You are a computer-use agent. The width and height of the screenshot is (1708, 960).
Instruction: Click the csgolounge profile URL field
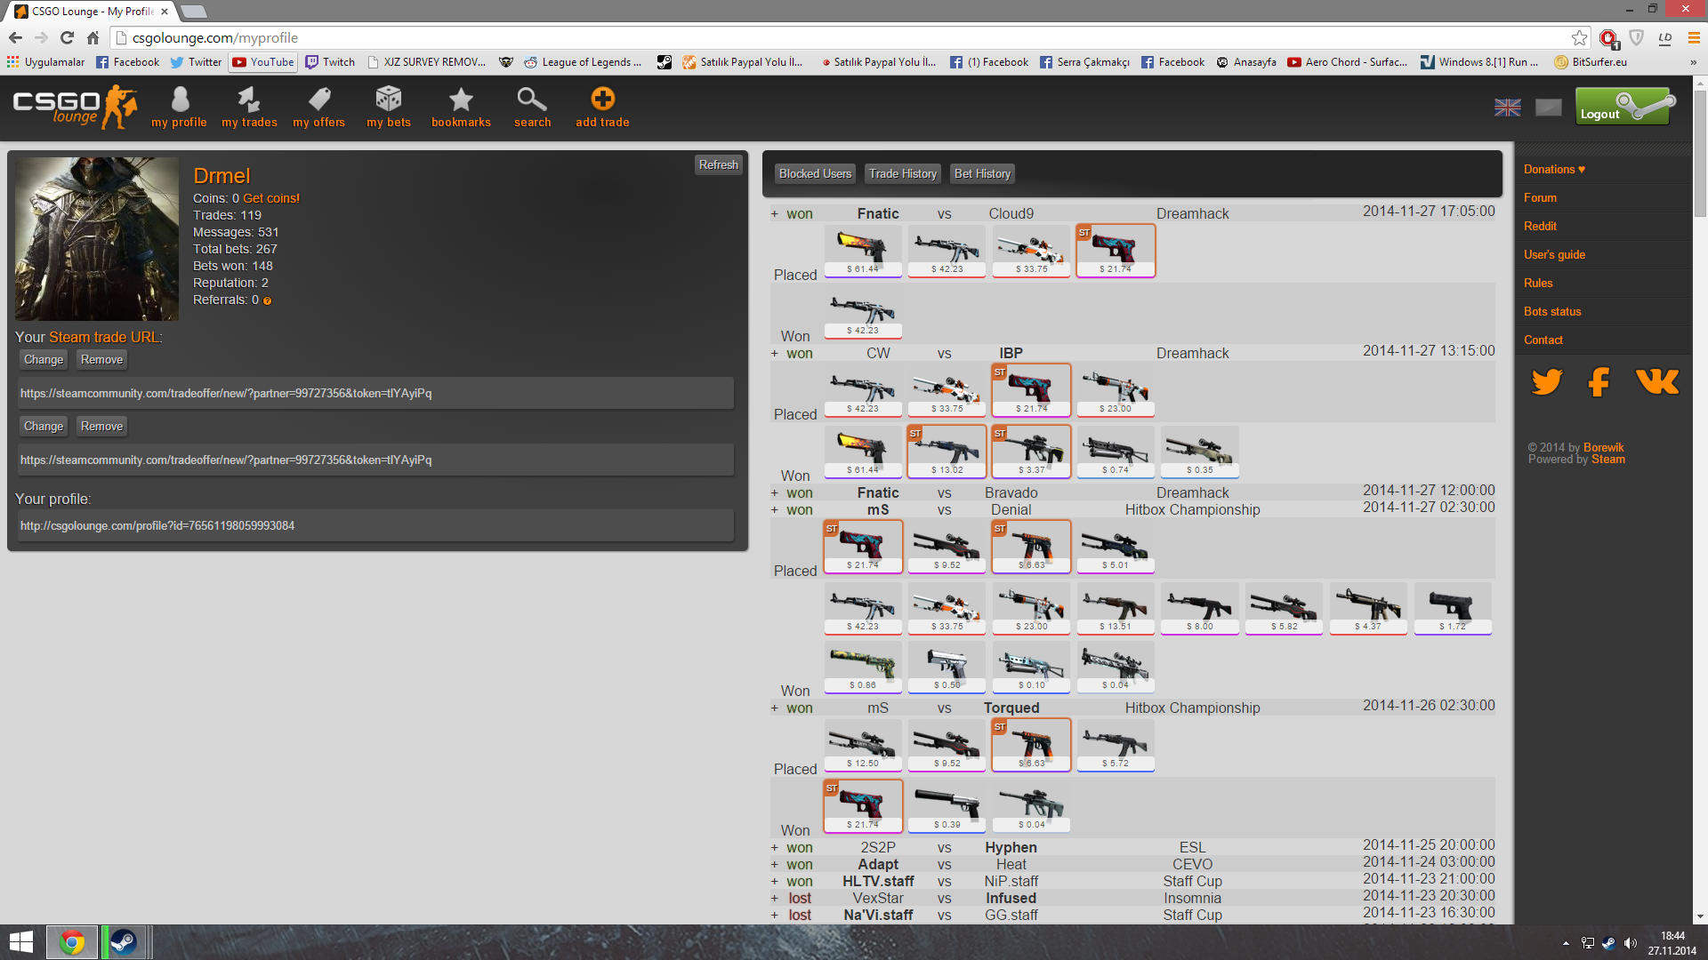pyautogui.click(x=375, y=525)
